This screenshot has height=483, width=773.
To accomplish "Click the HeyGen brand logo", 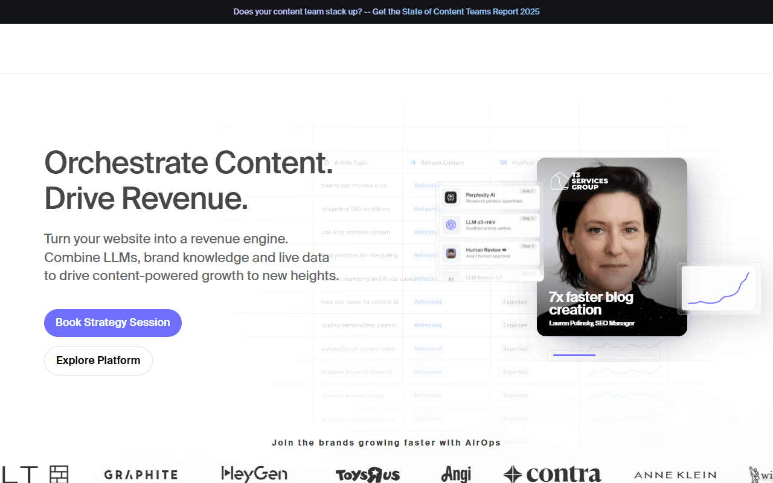I will (x=254, y=474).
